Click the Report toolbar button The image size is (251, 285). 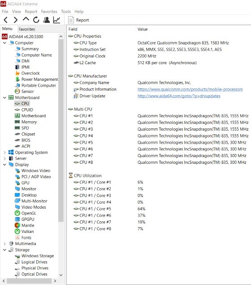coord(78,20)
